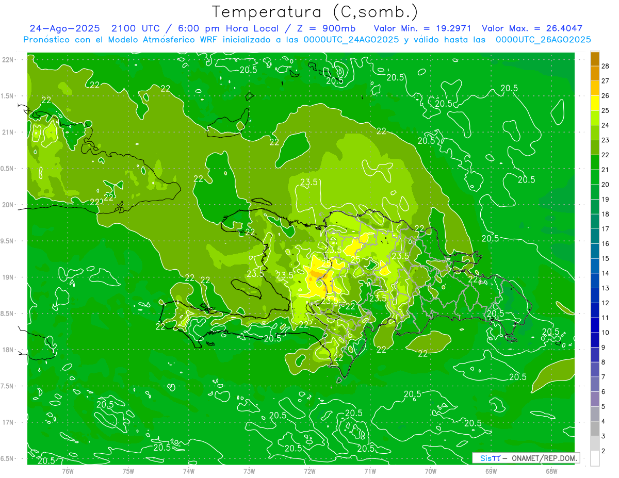Image resolution: width=619 pixels, height=478 pixels.
Task: Click the "21N" latitude axis label
Action: (x=8, y=132)
